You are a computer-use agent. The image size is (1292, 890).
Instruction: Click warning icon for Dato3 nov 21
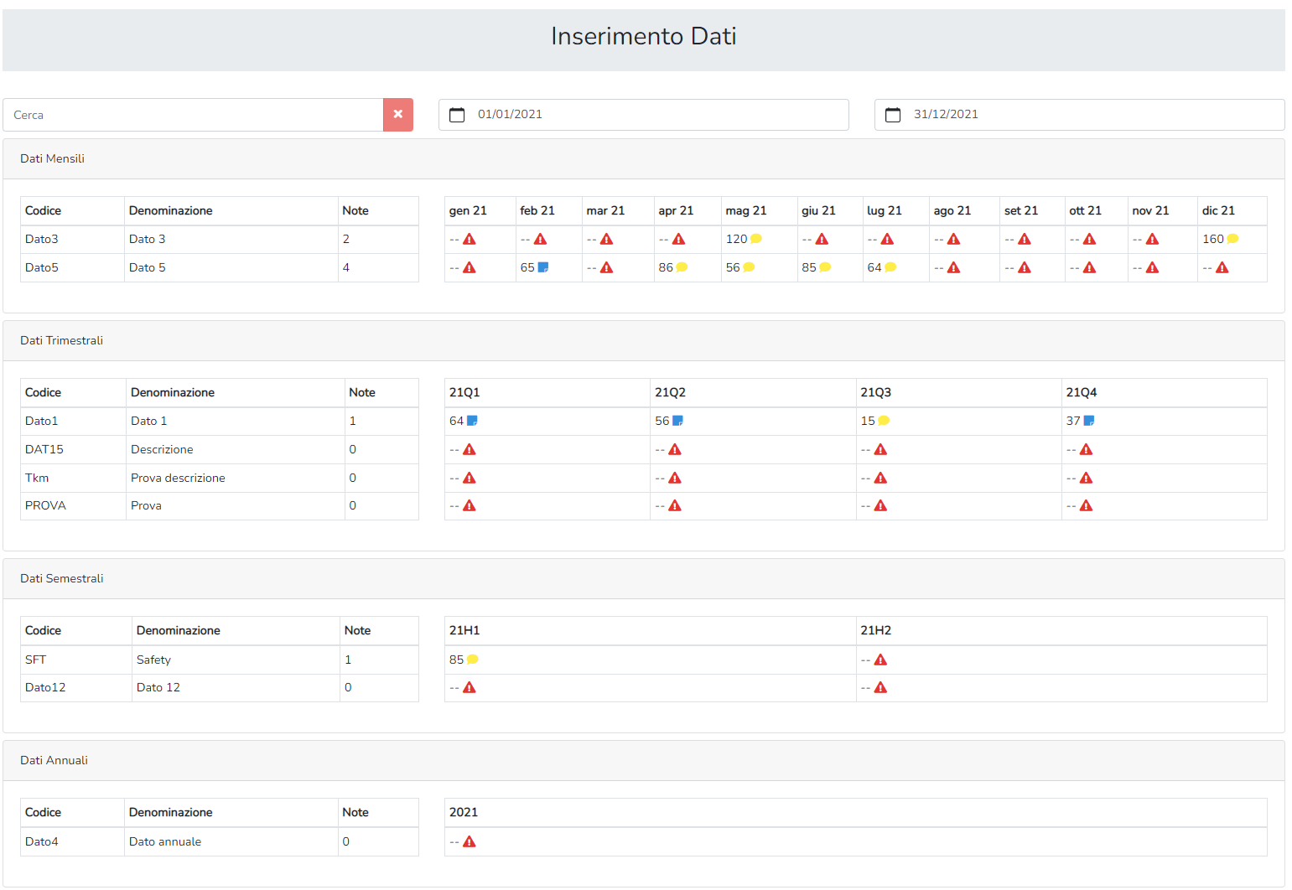point(1153,240)
